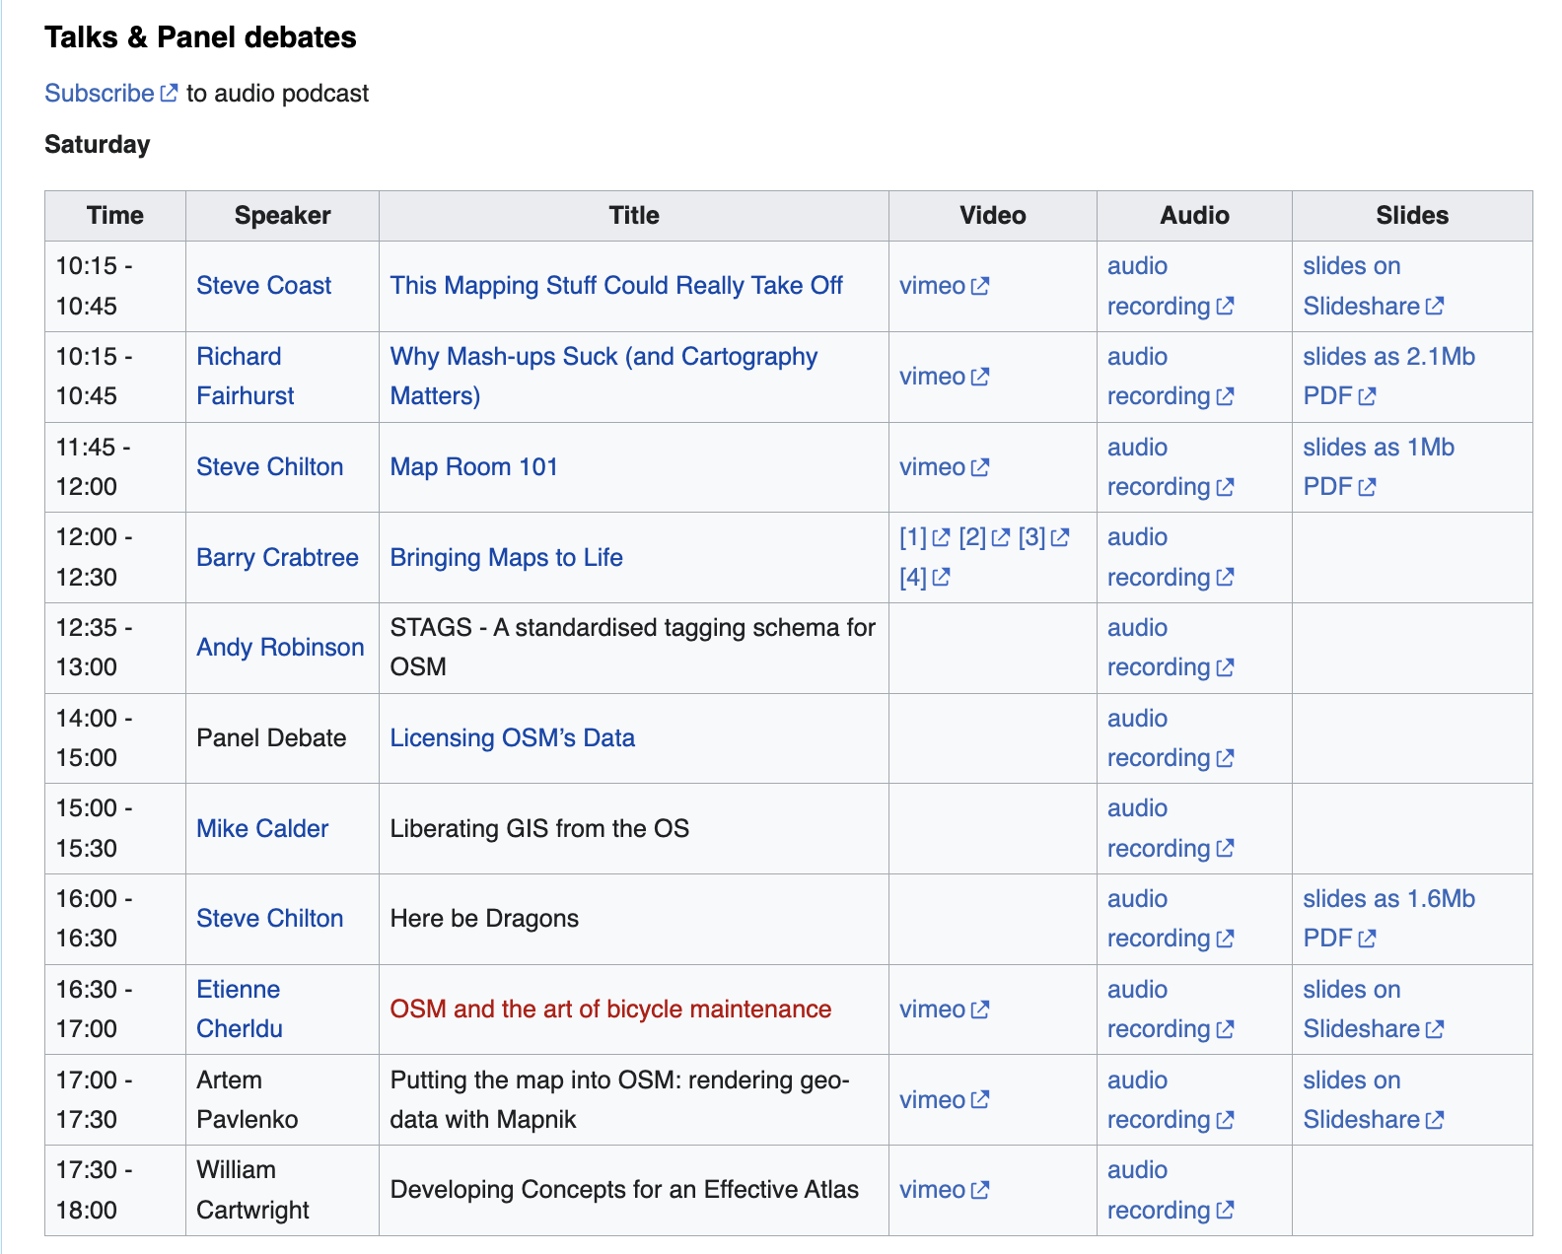The width and height of the screenshot is (1562, 1254).
Task: Open audio recording for Map Room 101
Action: point(1170,467)
